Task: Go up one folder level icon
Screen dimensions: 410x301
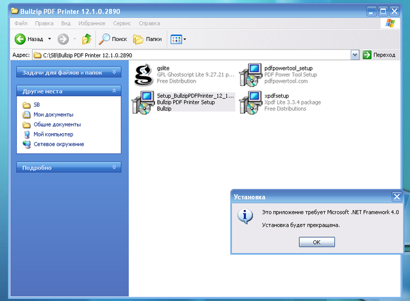Action: coord(87,39)
